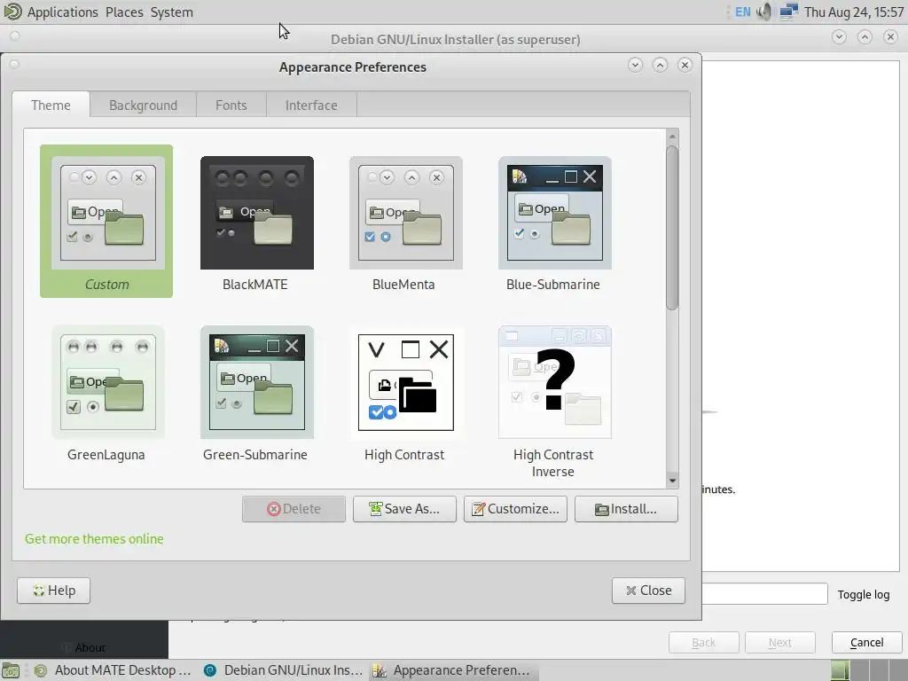Switch to About MATE Desktop taskbar entry
Image resolution: width=908 pixels, height=681 pixels.
113,670
